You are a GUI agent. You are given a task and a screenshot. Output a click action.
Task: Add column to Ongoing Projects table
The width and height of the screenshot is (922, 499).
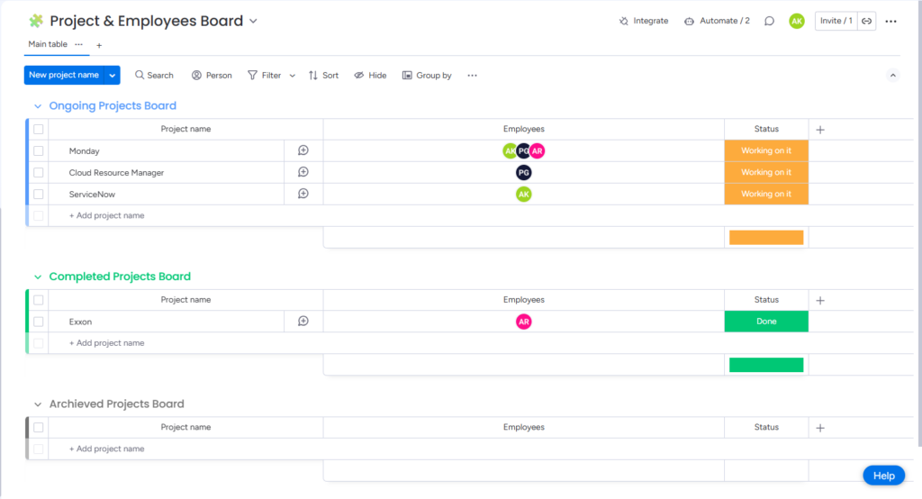coord(820,130)
